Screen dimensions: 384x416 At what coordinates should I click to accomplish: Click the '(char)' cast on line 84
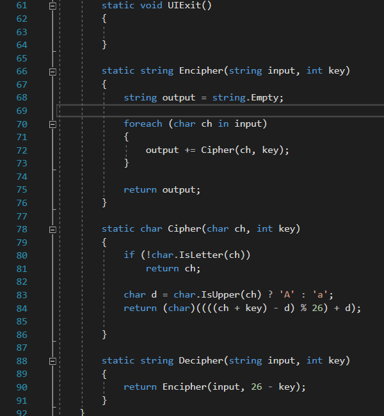pos(179,308)
